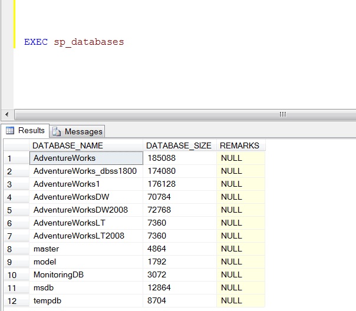
Task: Click the horizontal scrollbar thumb in query editor
Action: point(185,114)
